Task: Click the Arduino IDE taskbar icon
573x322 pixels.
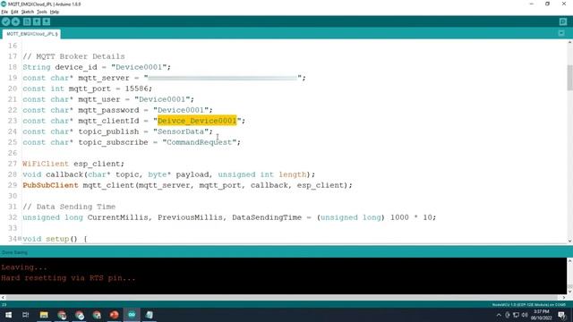Action: [132, 315]
